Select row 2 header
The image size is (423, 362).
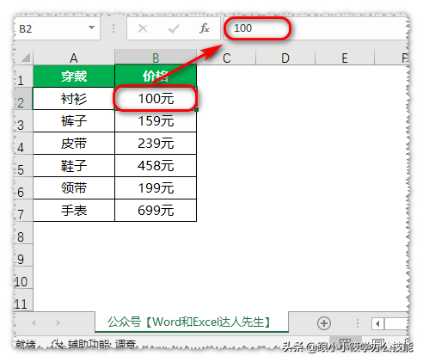(23, 99)
